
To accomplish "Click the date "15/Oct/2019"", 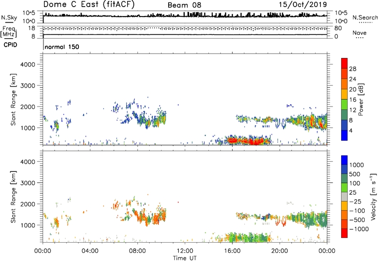I will click(303, 5).
